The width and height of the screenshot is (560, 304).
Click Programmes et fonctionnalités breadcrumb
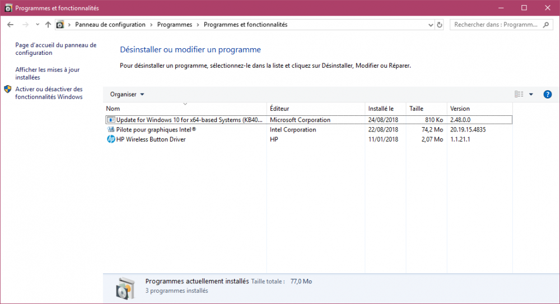[245, 25]
